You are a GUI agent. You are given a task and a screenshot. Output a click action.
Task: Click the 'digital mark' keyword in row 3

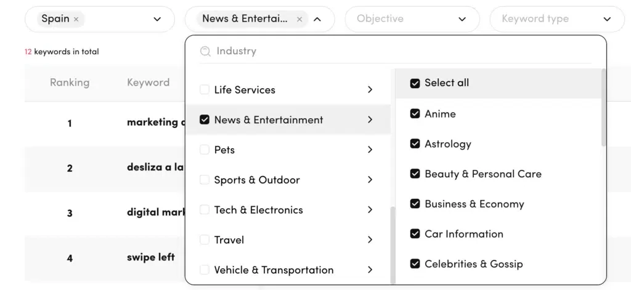click(x=155, y=212)
